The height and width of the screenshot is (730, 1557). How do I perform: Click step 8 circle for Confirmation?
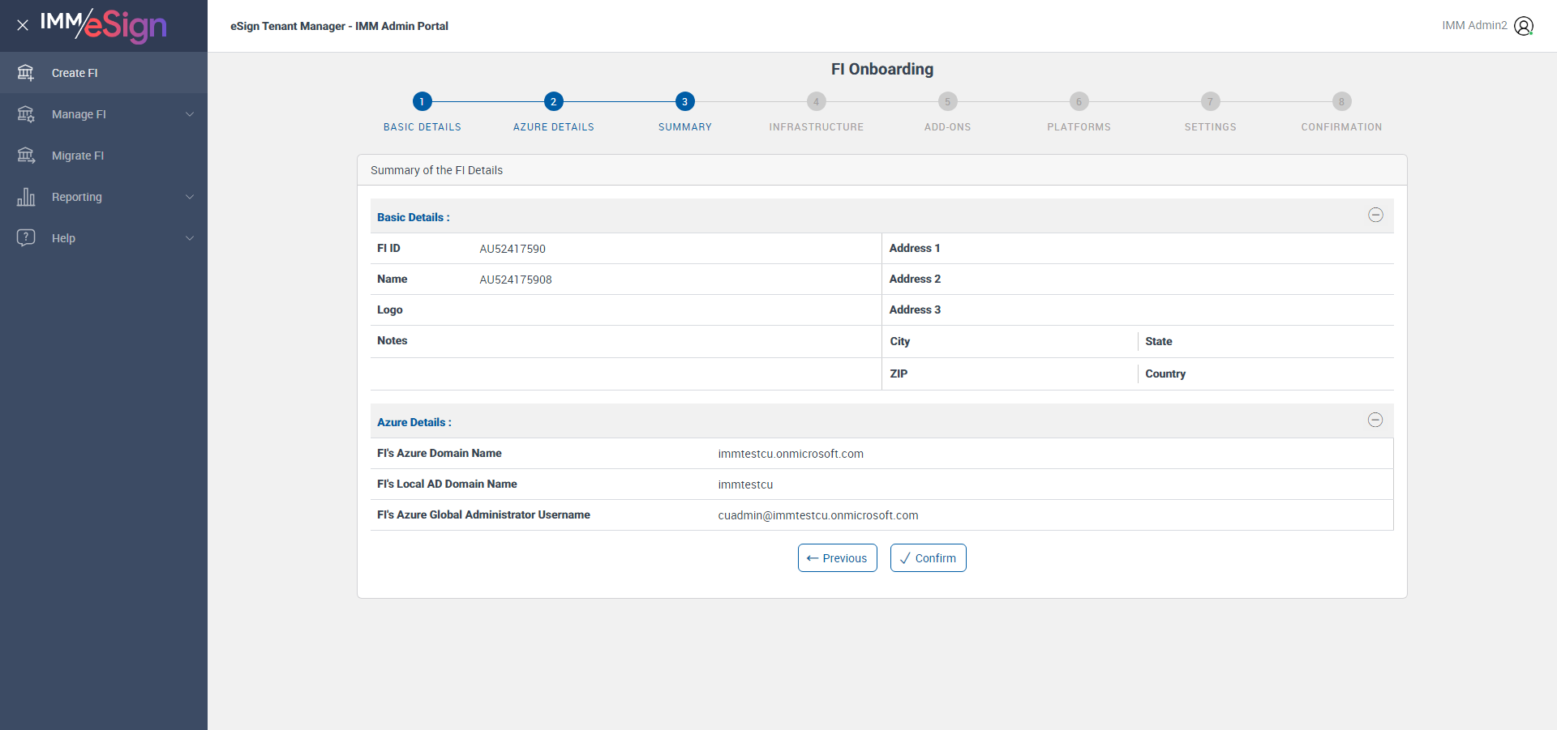pos(1341,101)
